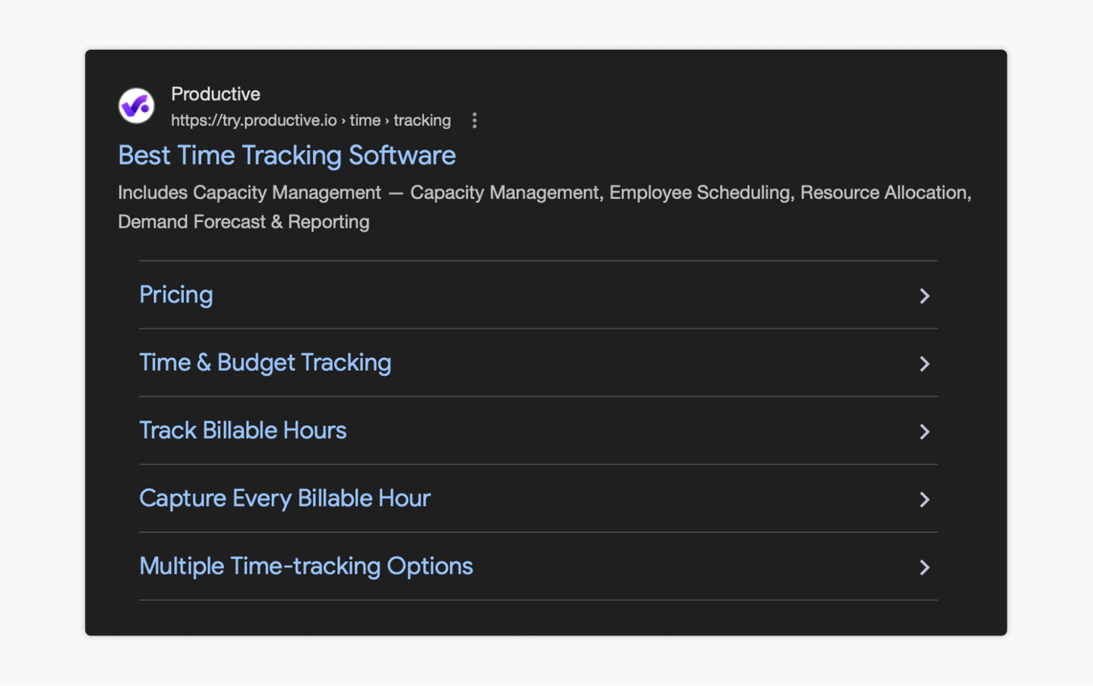Click 'Employee Scheduling' in the description
Image resolution: width=1093 pixels, height=686 pixels.
tap(700, 192)
